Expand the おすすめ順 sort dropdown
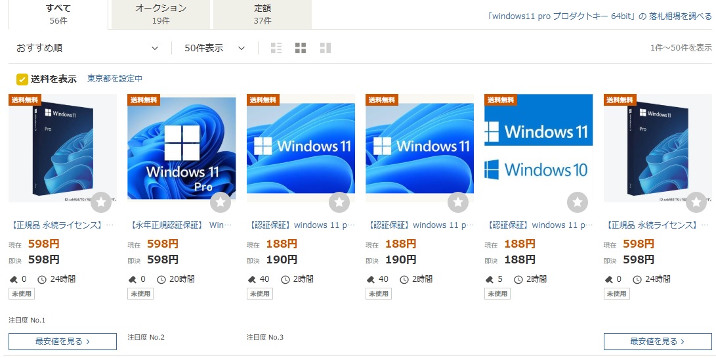The image size is (716, 358). [x=87, y=48]
